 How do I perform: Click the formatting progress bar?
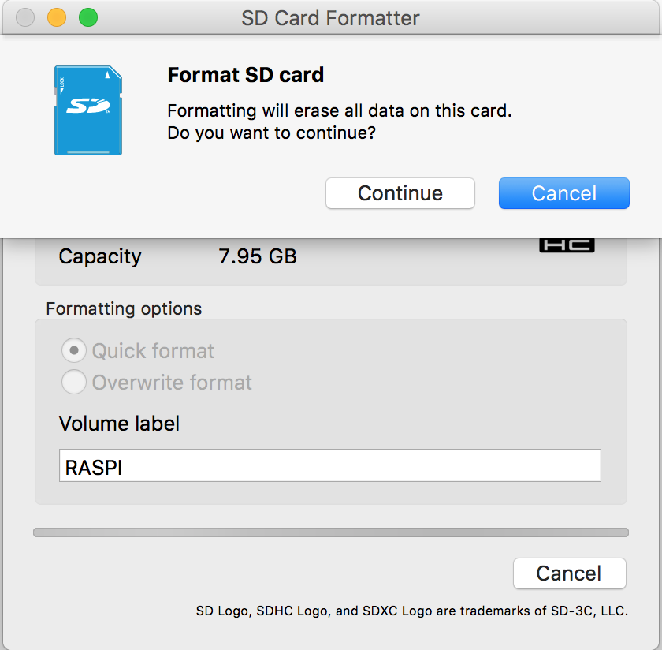coord(330,532)
